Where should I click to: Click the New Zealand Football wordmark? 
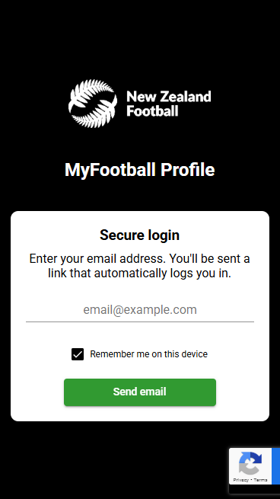click(x=169, y=104)
